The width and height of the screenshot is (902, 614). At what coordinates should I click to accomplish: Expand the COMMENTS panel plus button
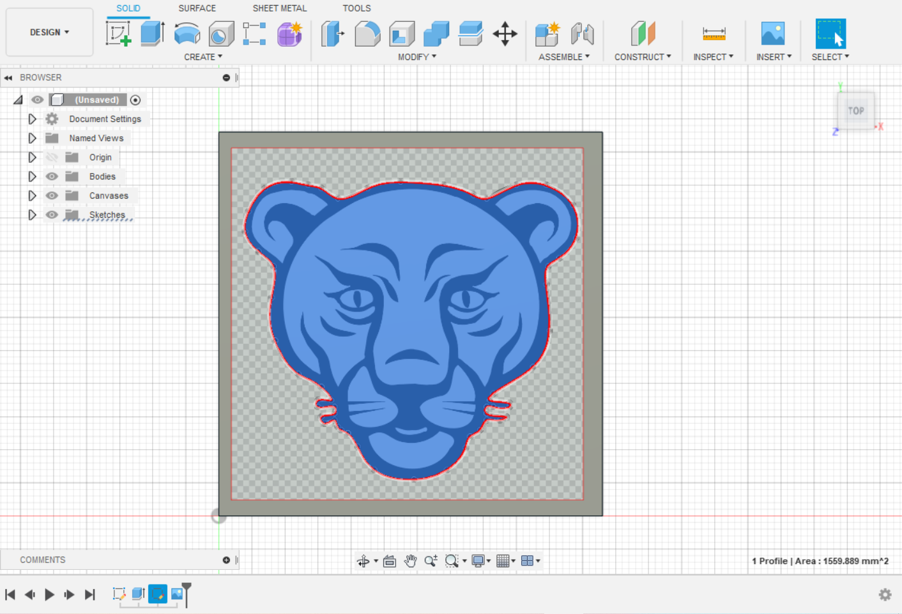(226, 560)
